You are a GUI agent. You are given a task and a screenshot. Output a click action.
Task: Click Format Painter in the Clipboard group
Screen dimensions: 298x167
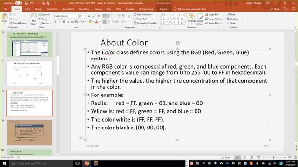pyautogui.click(x=18, y=23)
